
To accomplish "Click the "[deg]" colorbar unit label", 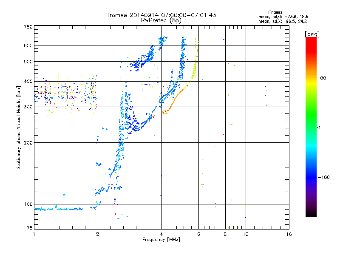I will [x=312, y=34].
